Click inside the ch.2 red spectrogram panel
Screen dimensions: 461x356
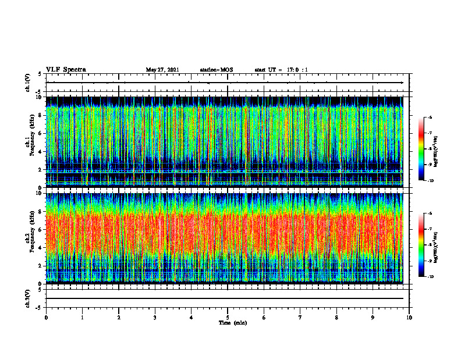pos(224,238)
